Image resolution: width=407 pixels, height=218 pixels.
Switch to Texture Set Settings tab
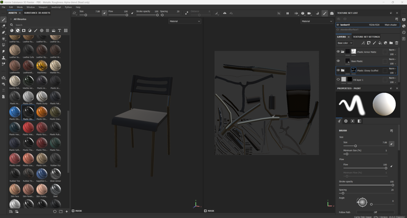(366, 37)
